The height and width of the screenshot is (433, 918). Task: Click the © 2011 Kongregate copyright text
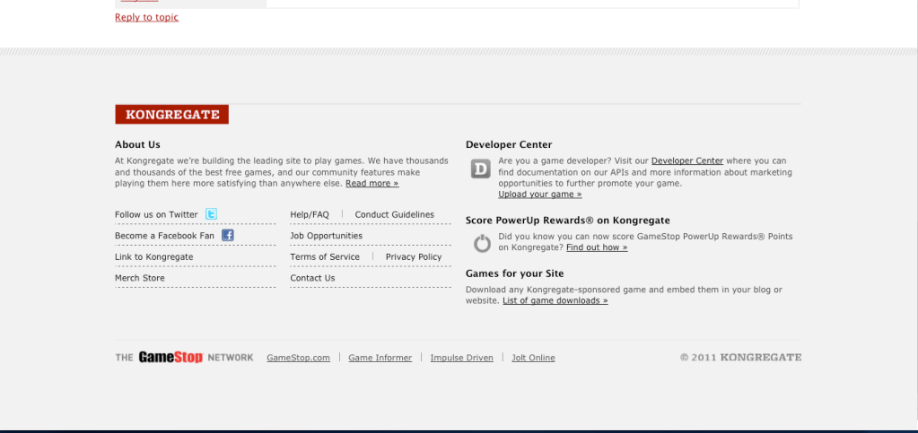click(x=740, y=357)
